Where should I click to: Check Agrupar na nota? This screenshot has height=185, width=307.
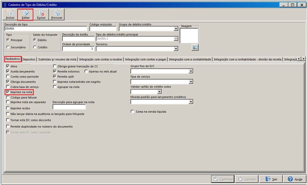pos(55,87)
